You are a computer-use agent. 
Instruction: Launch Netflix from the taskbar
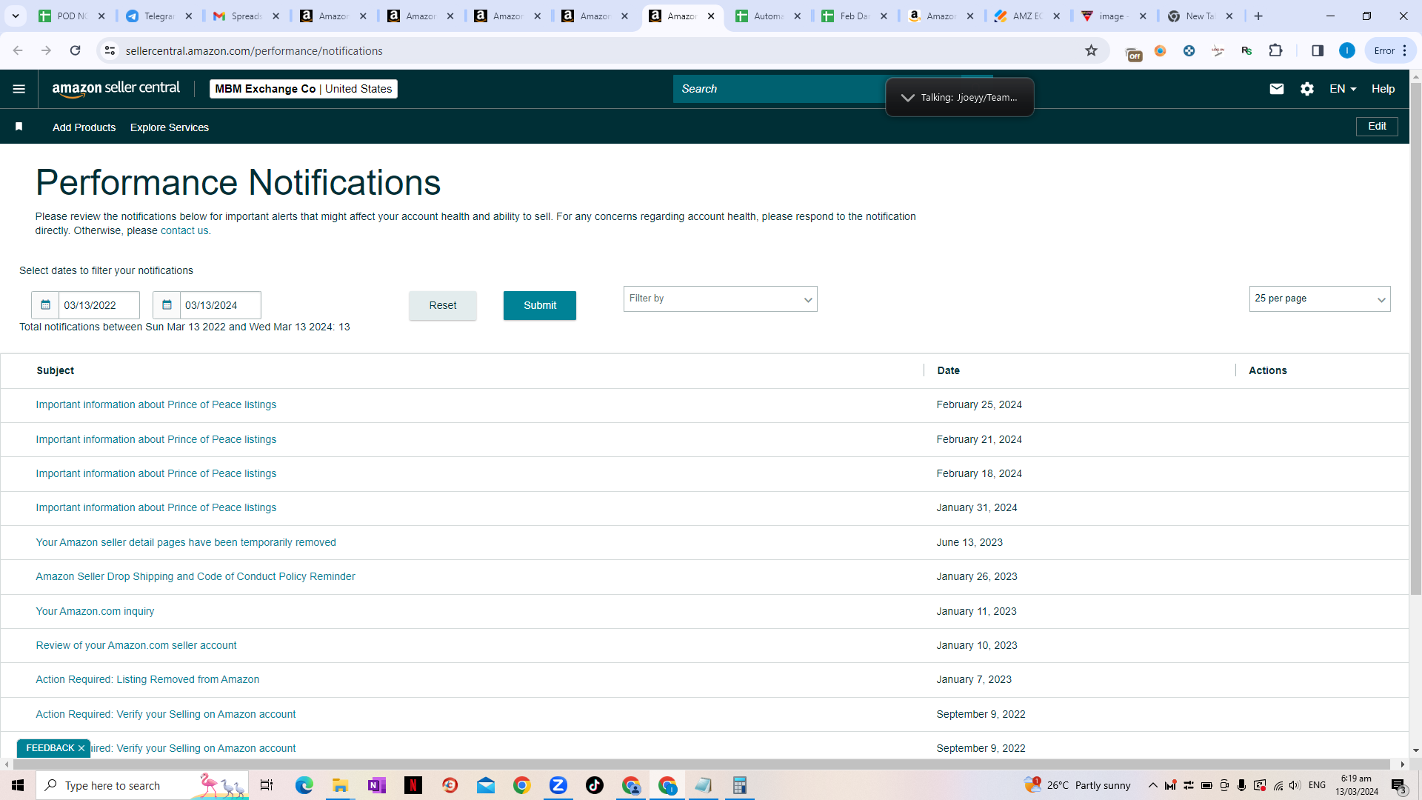(413, 785)
